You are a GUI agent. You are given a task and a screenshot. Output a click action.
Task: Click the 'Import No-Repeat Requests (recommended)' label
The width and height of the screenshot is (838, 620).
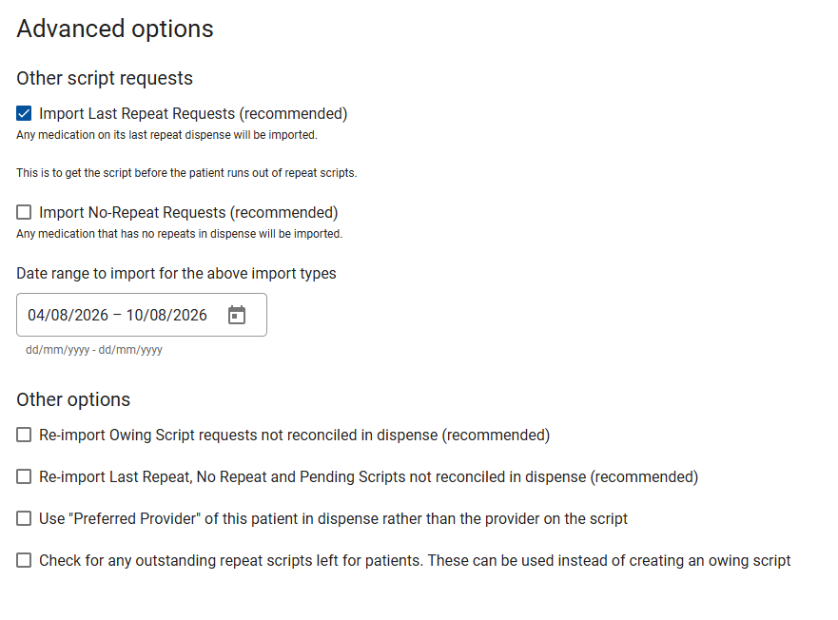188,213
